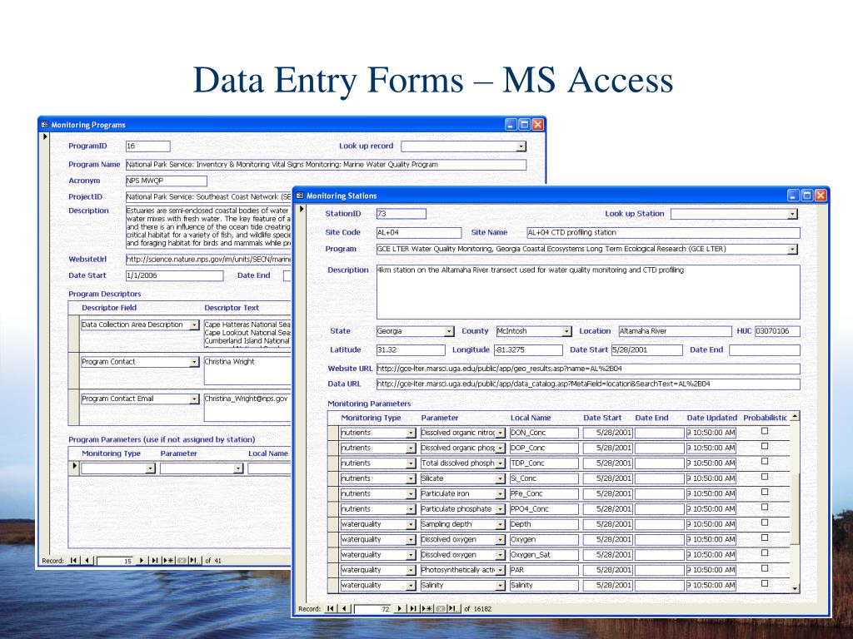Click the Monitoring Programs title bar form icon

pos(44,125)
